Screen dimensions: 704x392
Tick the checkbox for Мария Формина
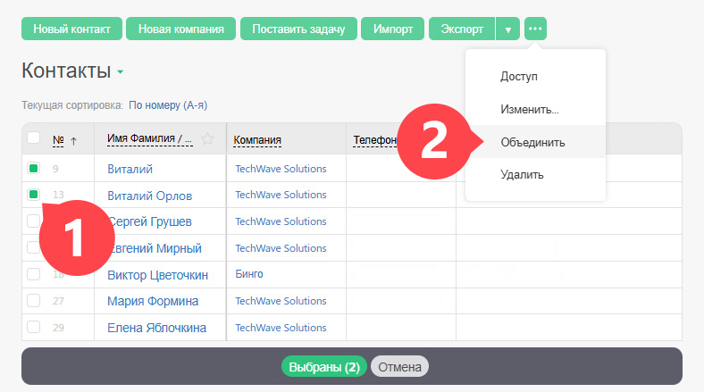pyautogui.click(x=34, y=300)
